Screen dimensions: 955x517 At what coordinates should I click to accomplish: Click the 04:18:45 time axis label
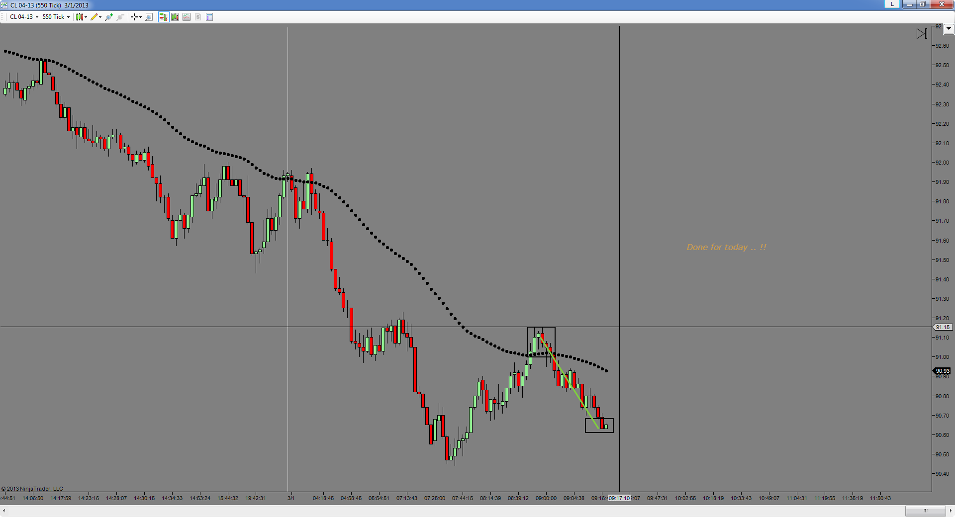pos(323,498)
